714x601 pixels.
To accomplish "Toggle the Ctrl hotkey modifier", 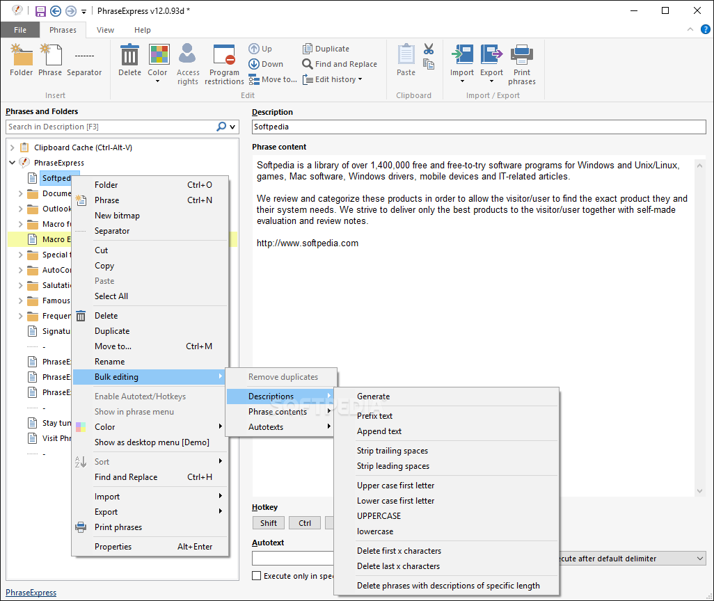I will [305, 523].
